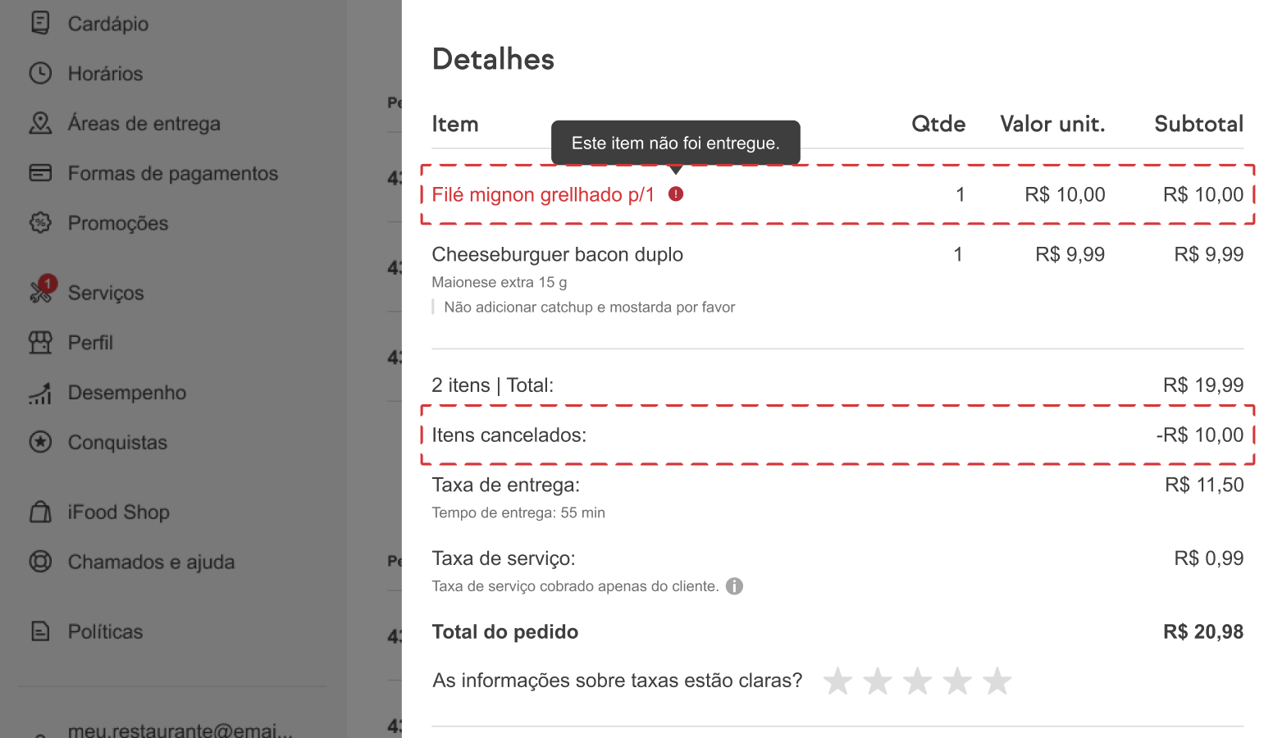Click the Detalhes heading
1273x738 pixels.
[493, 59]
